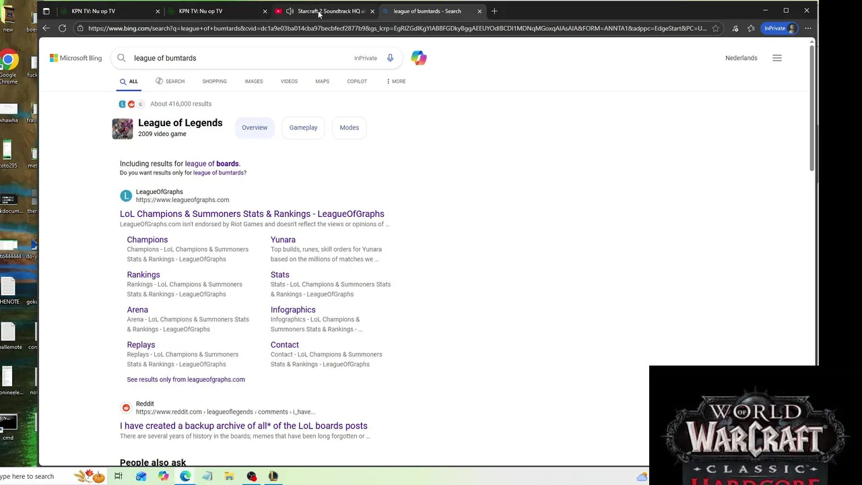Open the SHOPPING results tab

[214, 82]
